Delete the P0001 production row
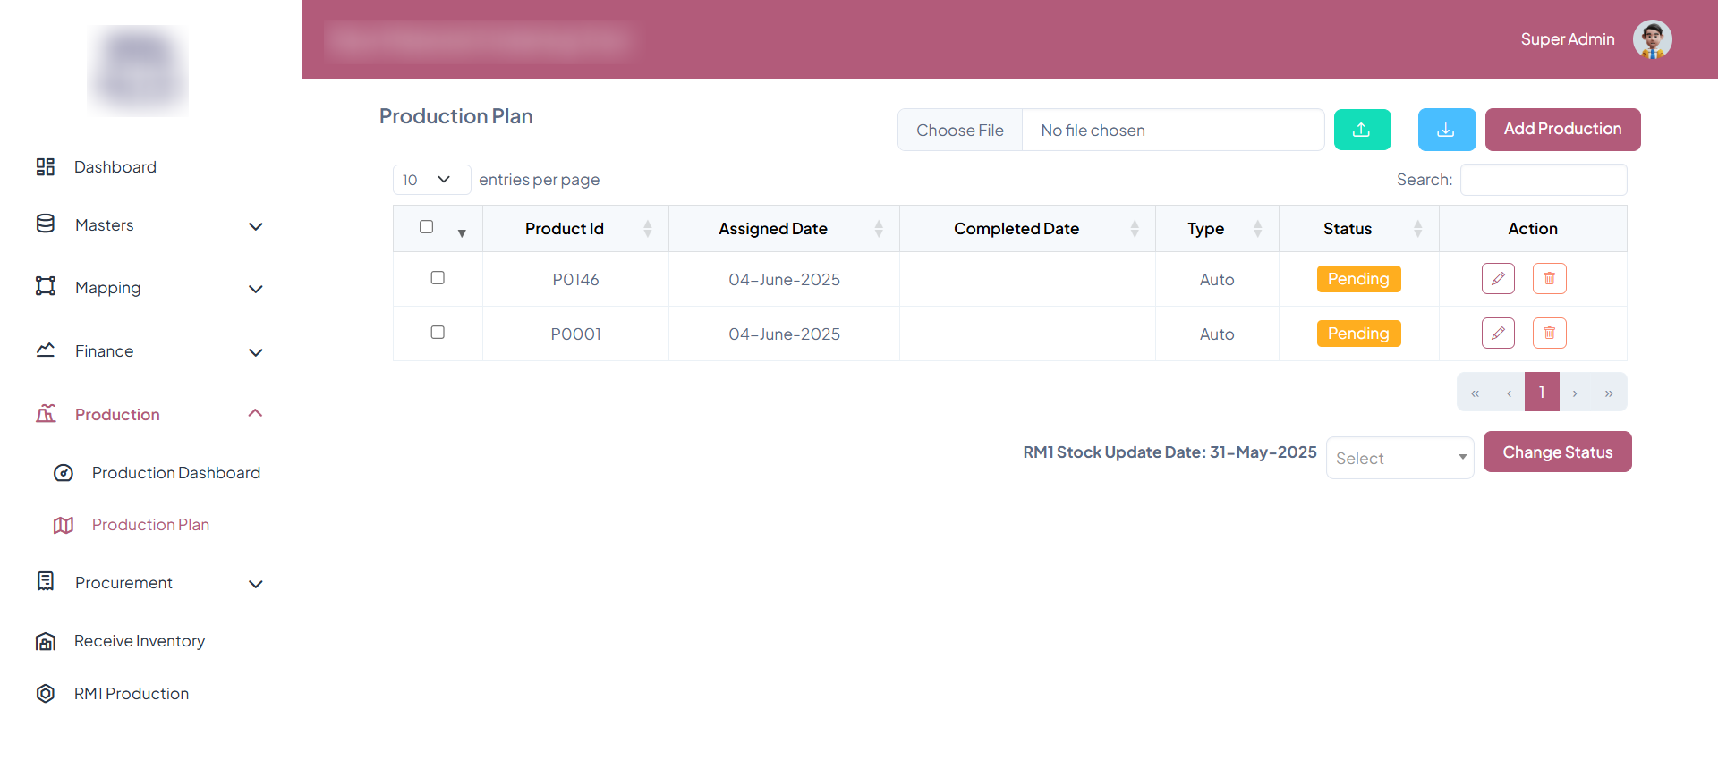 [1550, 334]
